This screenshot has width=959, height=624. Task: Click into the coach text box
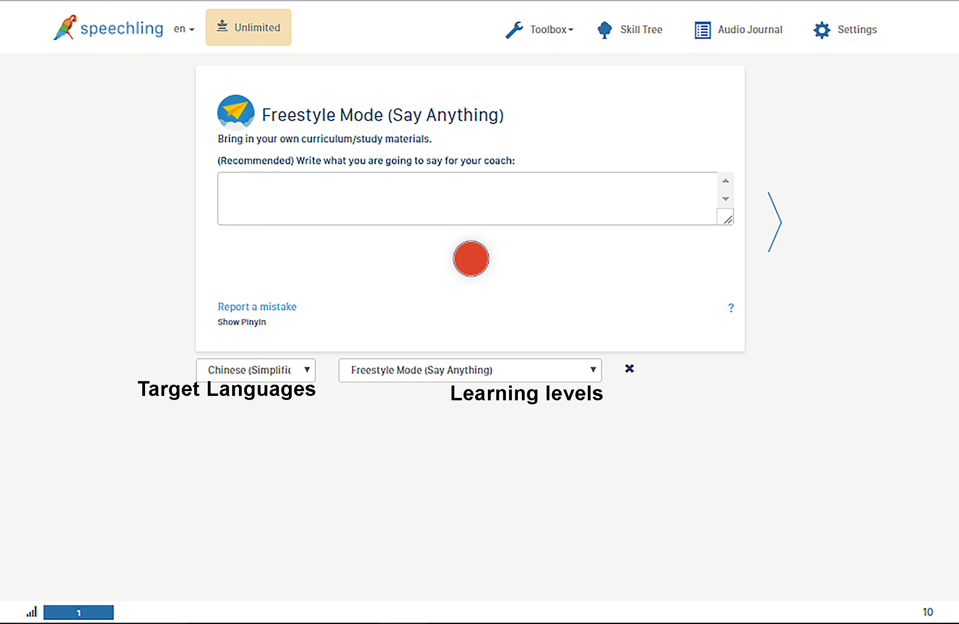(467, 199)
